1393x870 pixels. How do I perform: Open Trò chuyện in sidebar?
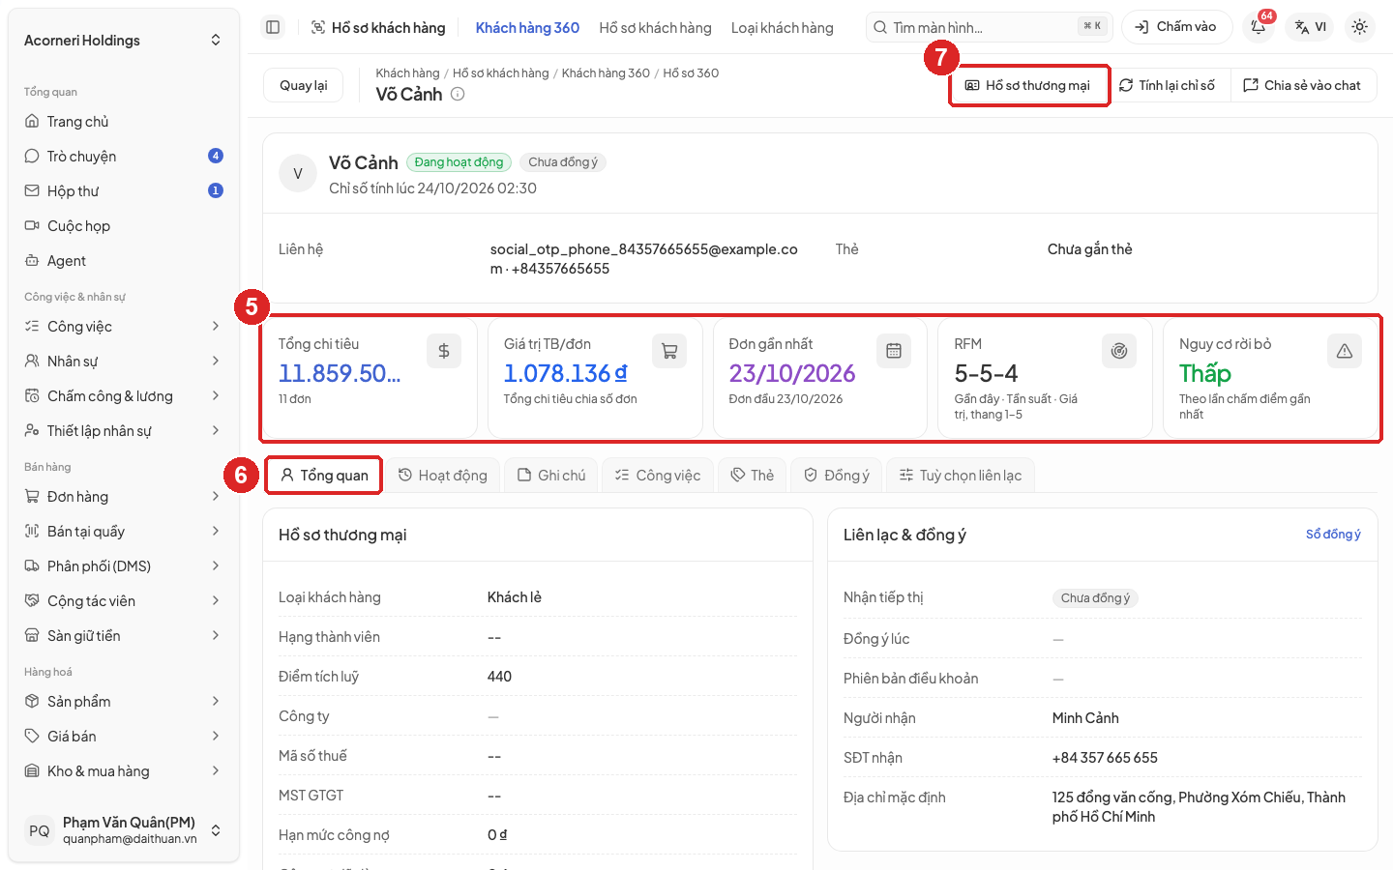coord(124,157)
